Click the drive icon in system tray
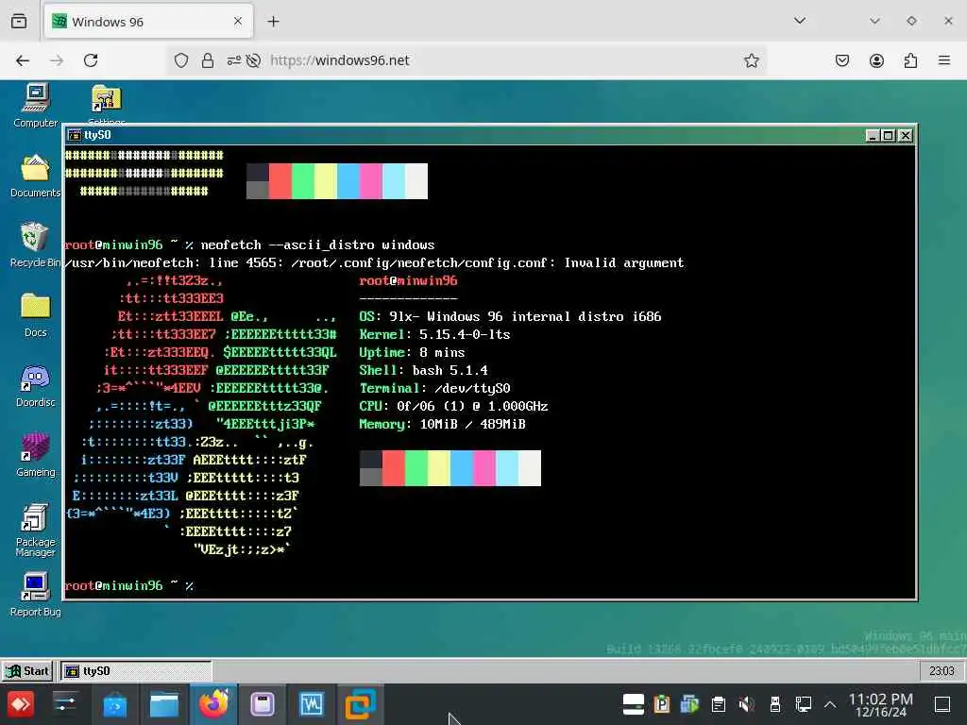The height and width of the screenshot is (725, 967). pyautogui.click(x=634, y=704)
